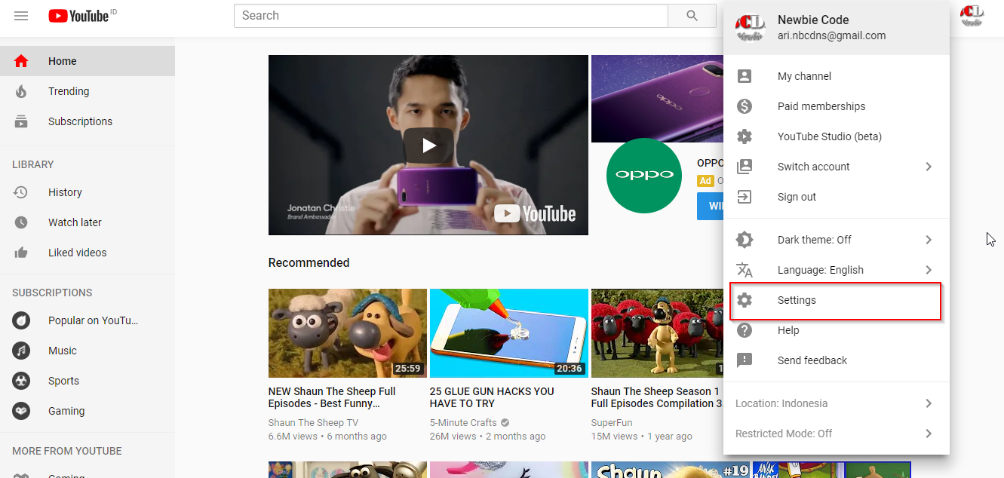The image size is (1004, 478).
Task: Click the Trending flame icon
Action: click(x=21, y=91)
